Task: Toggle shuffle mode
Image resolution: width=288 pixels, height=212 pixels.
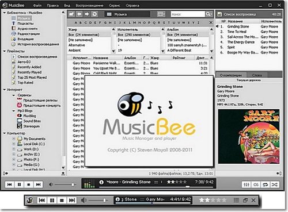Action: pyautogui.click(x=275, y=184)
